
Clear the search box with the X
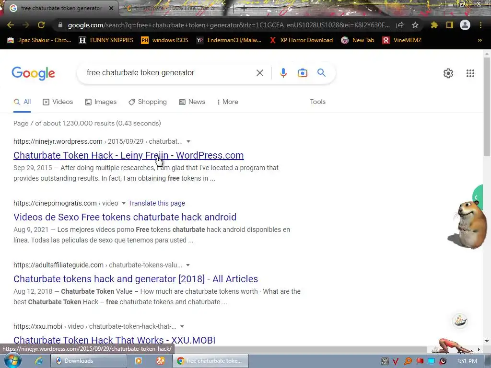[x=259, y=73]
